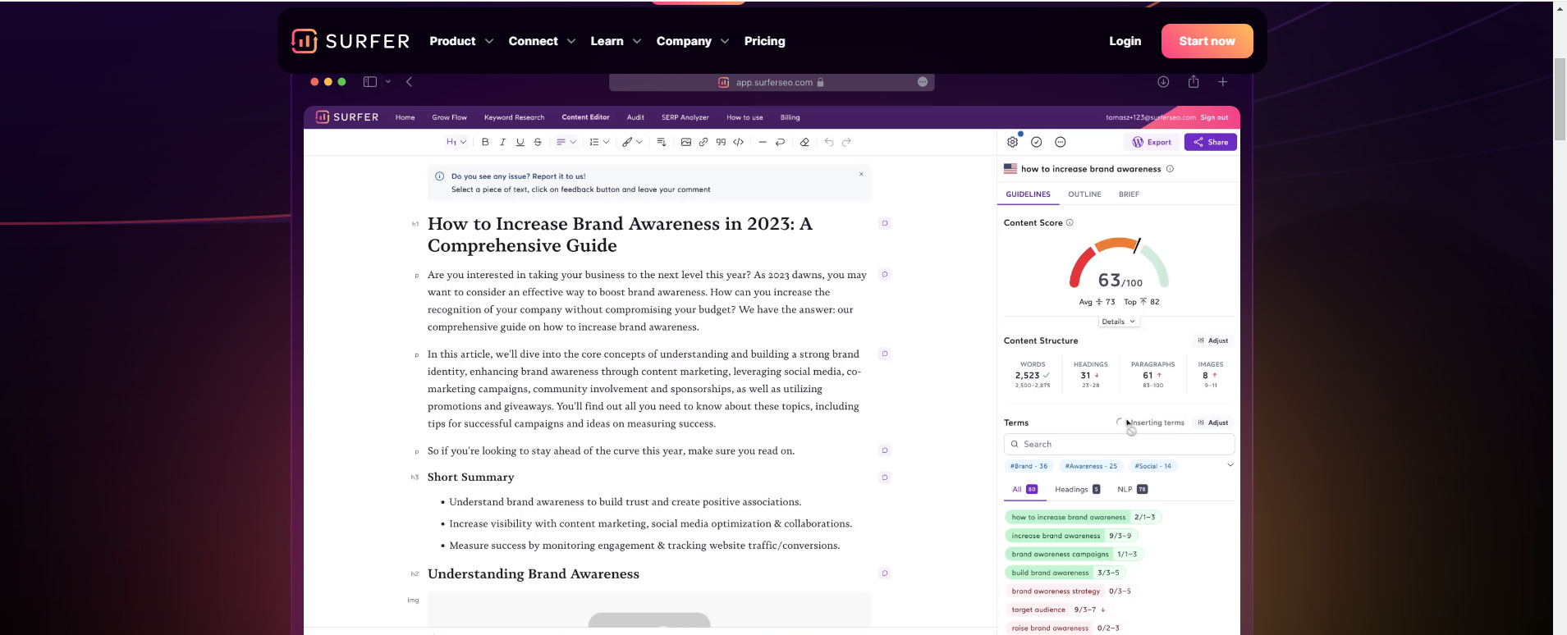The image size is (1567, 635).
Task: Click the #Brand - 36 tag
Action: click(1029, 466)
